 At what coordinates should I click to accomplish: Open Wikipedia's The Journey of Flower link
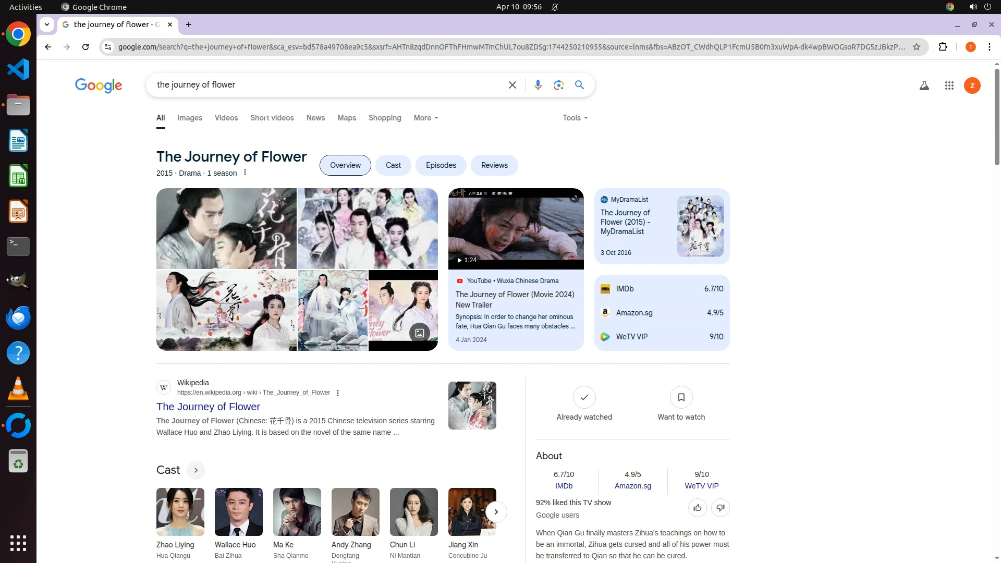coord(208,407)
